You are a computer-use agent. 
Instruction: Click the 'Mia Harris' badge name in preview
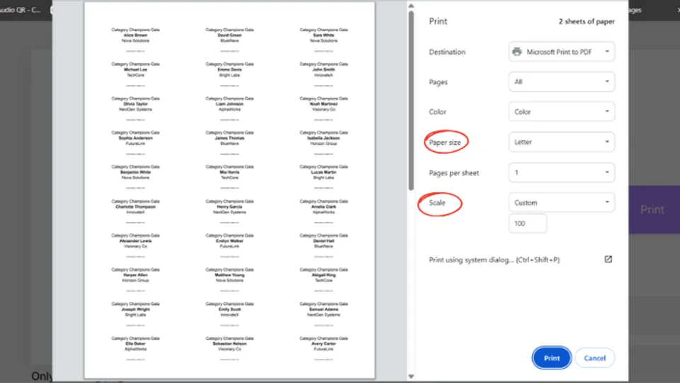(229, 172)
